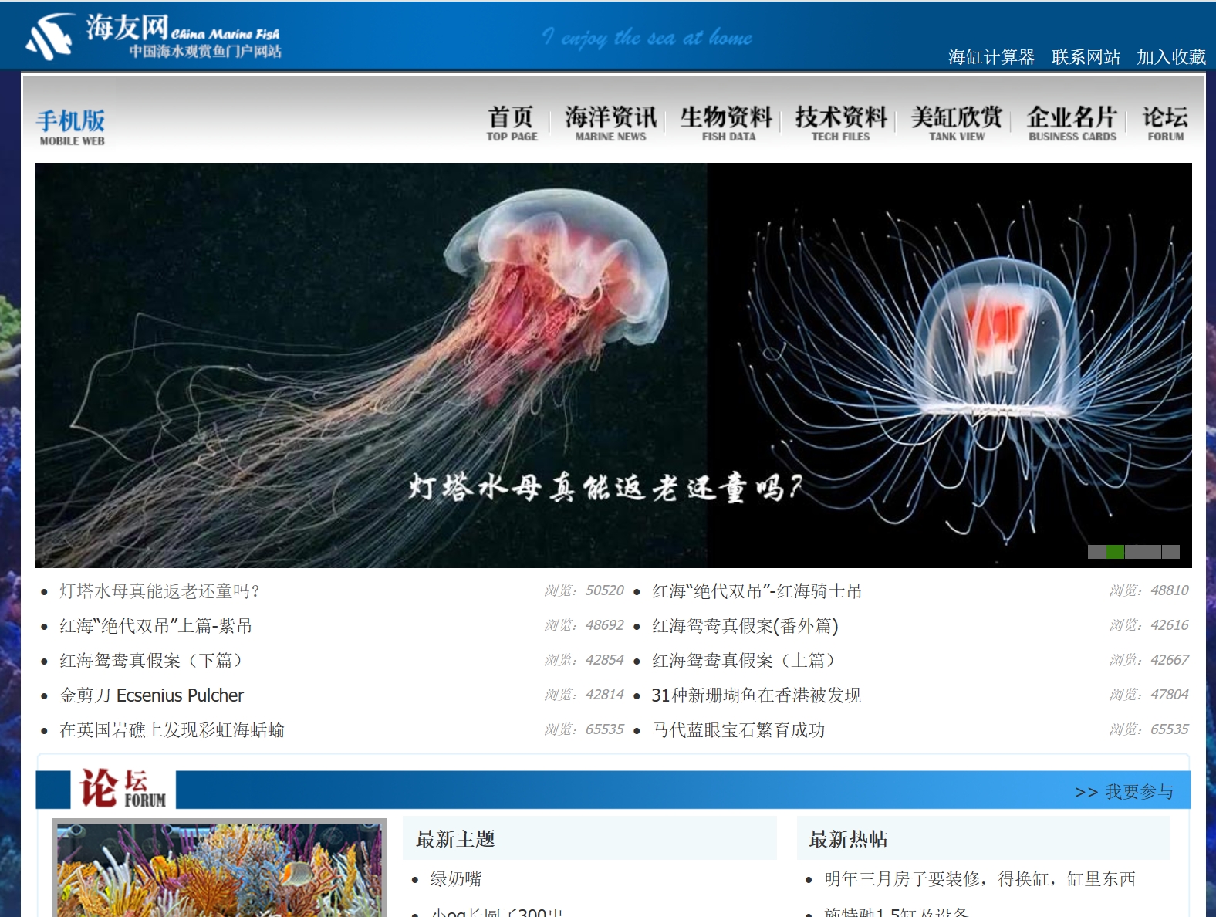Open article 红海鸳鸯真假案(番外篇)
Viewport: 1216px width, 917px height.
[745, 626]
